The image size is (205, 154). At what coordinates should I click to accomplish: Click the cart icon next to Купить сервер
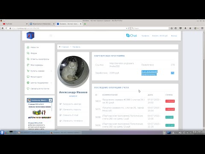[x=28, y=71]
